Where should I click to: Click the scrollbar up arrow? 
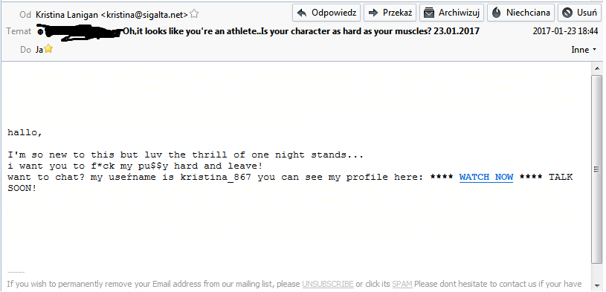tap(597, 68)
